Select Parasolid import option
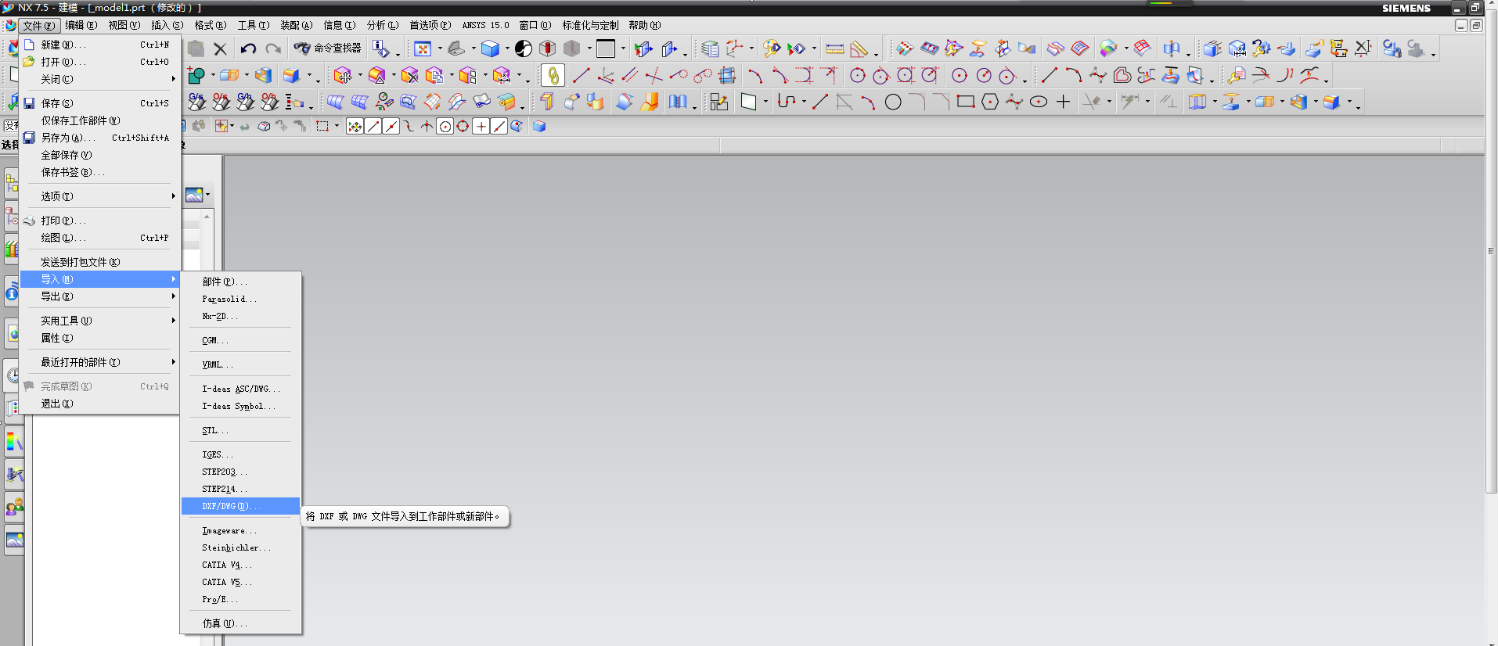The width and height of the screenshot is (1498, 646). pyautogui.click(x=240, y=299)
